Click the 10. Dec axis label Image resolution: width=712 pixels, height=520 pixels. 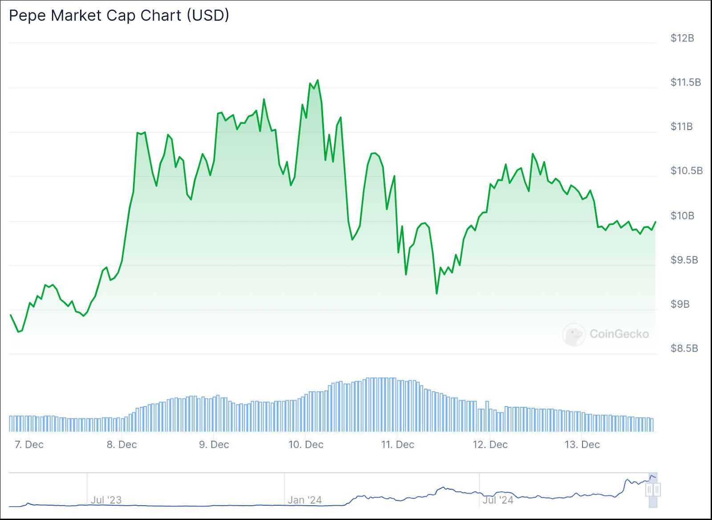click(306, 444)
